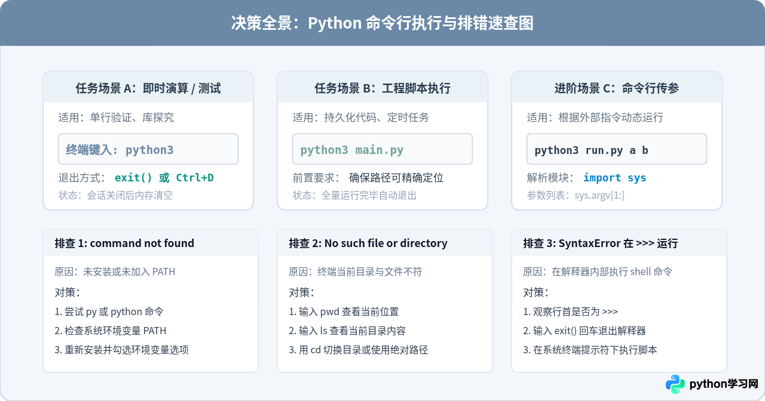Select the '进阶场景 C:命令行传参' header

pyautogui.click(x=617, y=88)
